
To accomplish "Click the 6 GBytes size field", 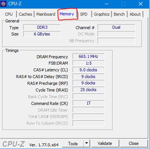I will click(42, 34).
